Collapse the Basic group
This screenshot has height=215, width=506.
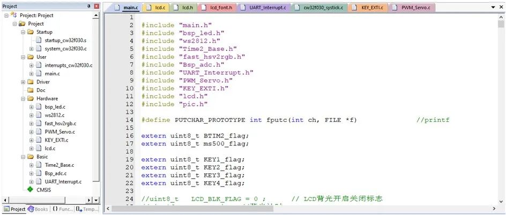click(x=23, y=157)
